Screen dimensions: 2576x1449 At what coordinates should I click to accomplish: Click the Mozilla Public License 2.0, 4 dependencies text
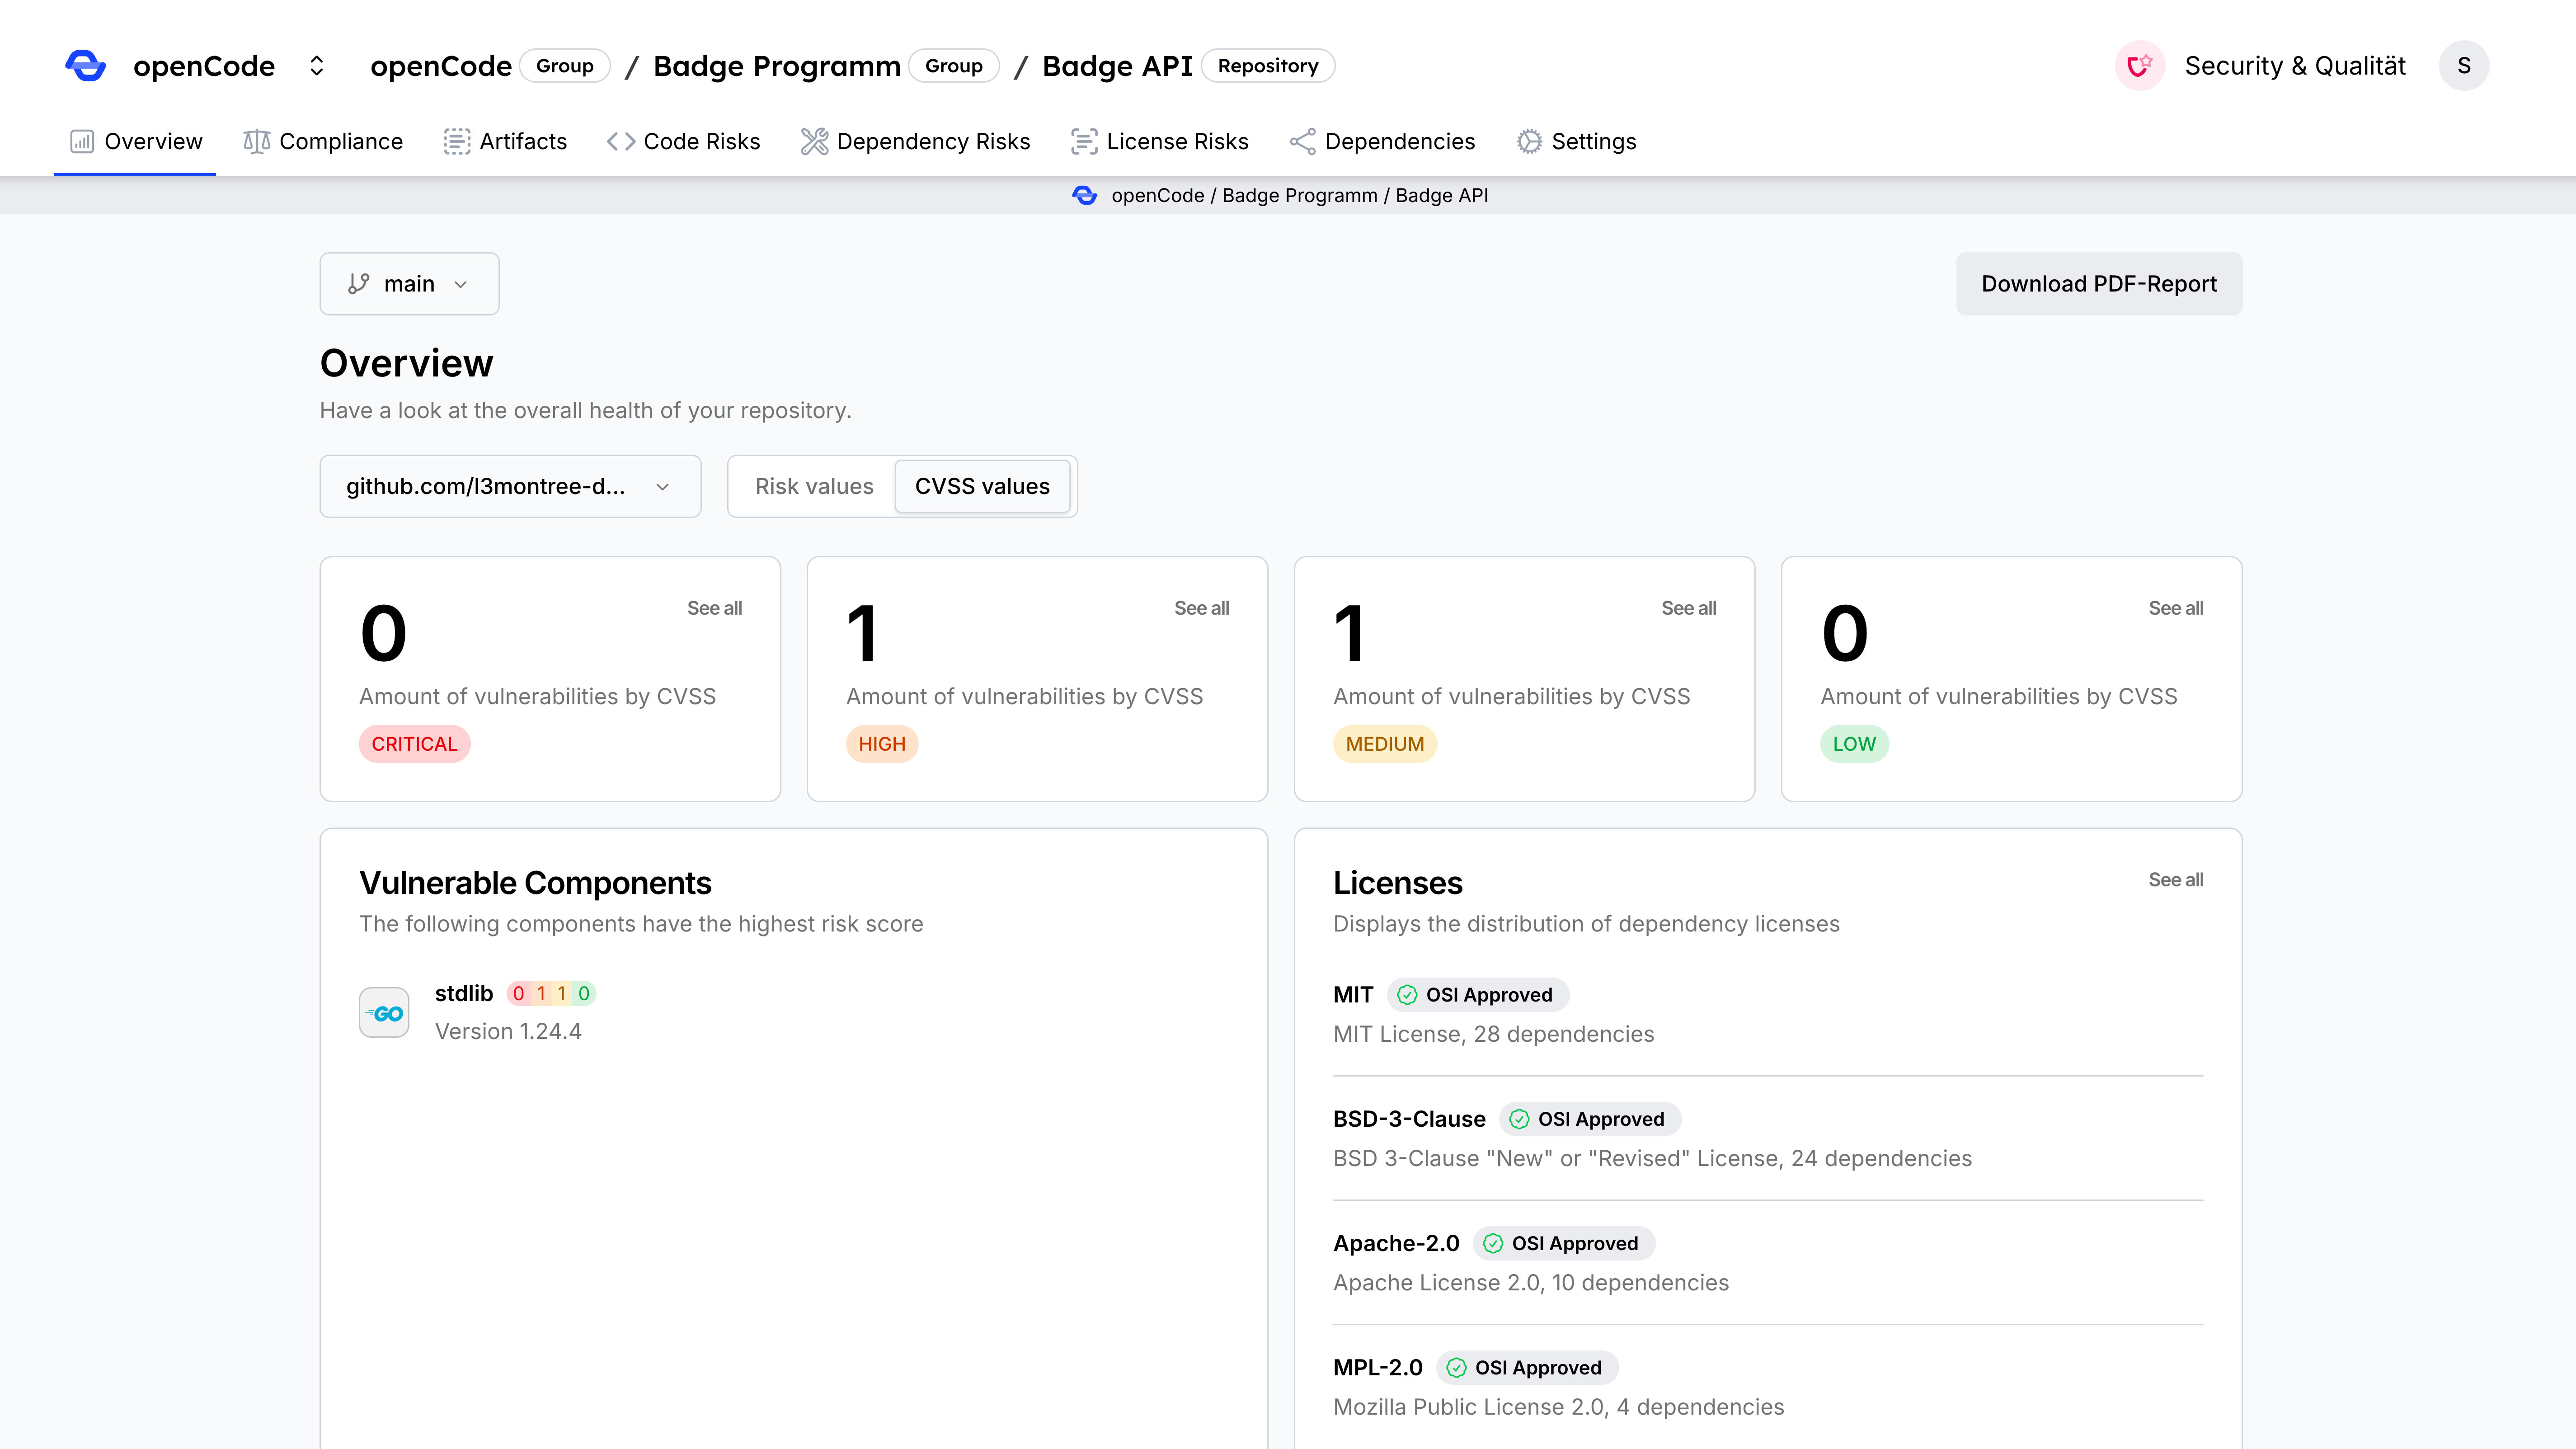[1559, 1407]
